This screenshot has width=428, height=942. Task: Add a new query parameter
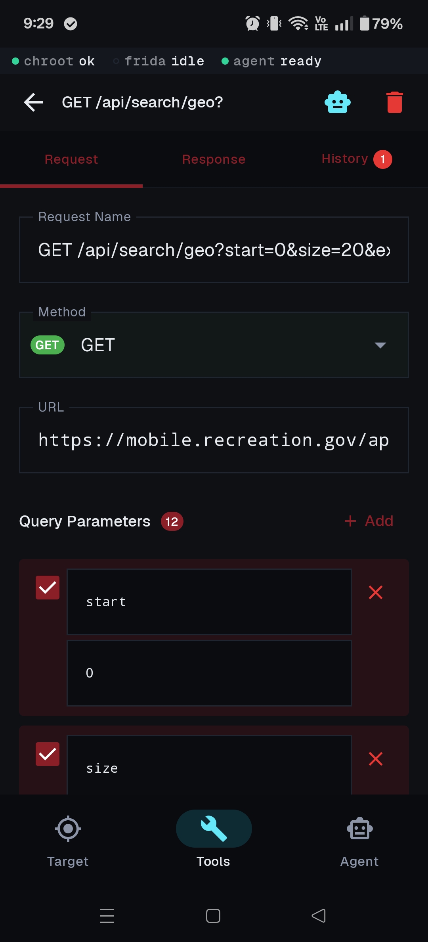(x=369, y=521)
